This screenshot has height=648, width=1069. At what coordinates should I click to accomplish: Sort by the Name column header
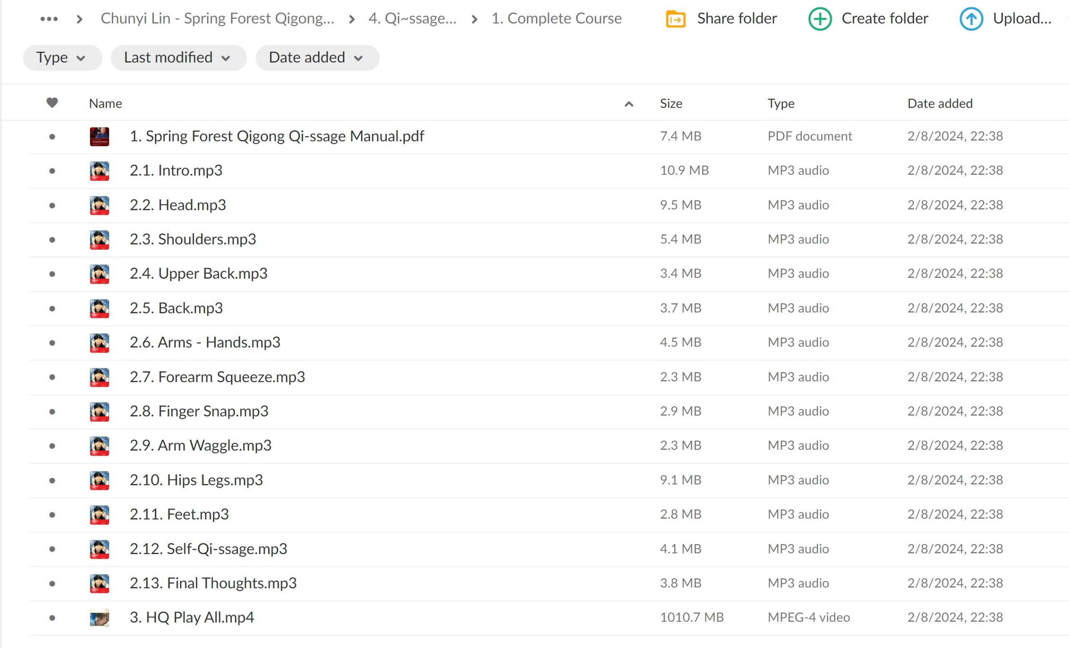tap(105, 103)
